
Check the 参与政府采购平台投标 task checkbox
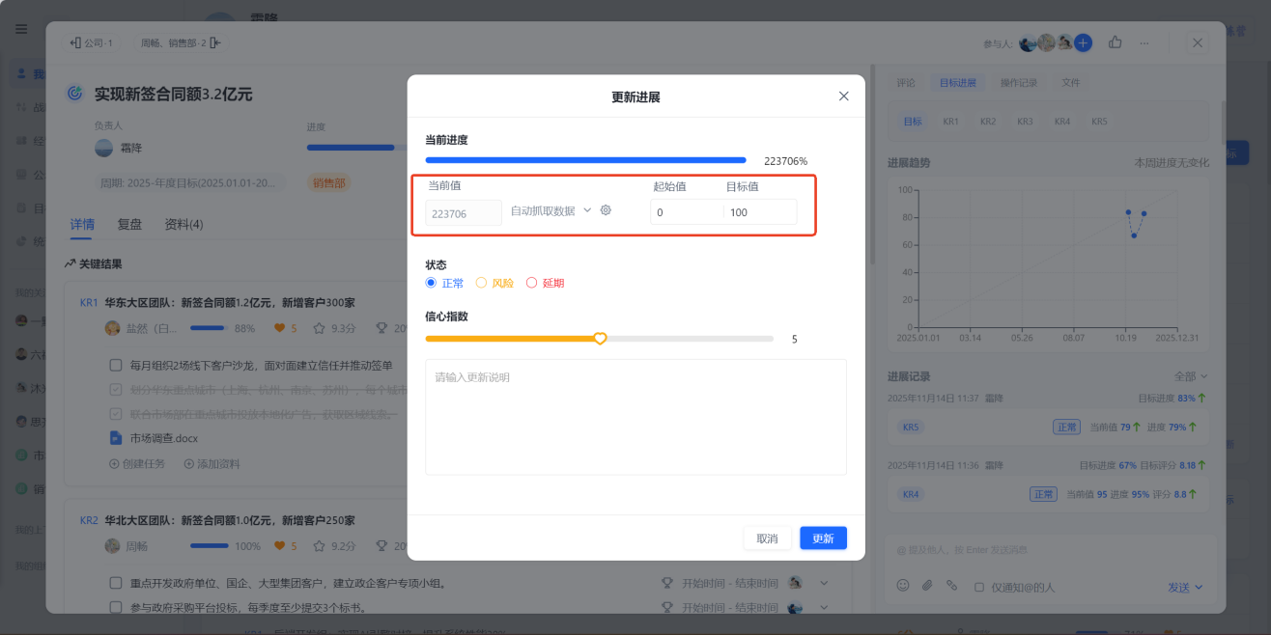116,608
